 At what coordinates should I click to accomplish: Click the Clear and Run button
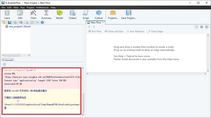pos(114,31)
